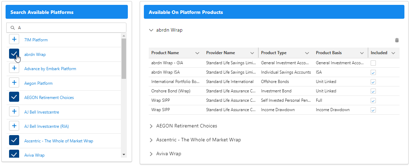
Task: Deselect AEGON Retirement Choices checkmark icon
Action: tap(14, 97)
